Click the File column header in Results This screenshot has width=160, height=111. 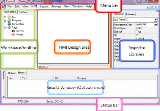tap(65, 78)
